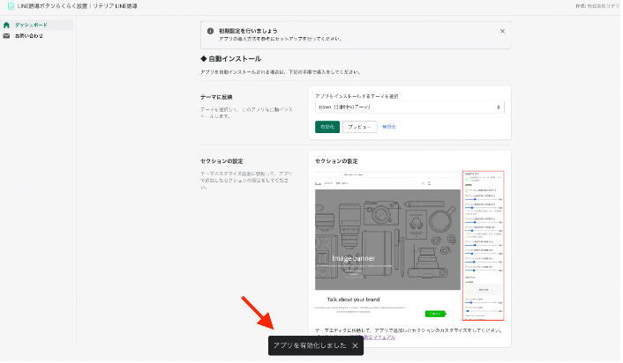623x363 pixels.
Task: Click the テーマに反映 label
Action: pyautogui.click(x=217, y=98)
